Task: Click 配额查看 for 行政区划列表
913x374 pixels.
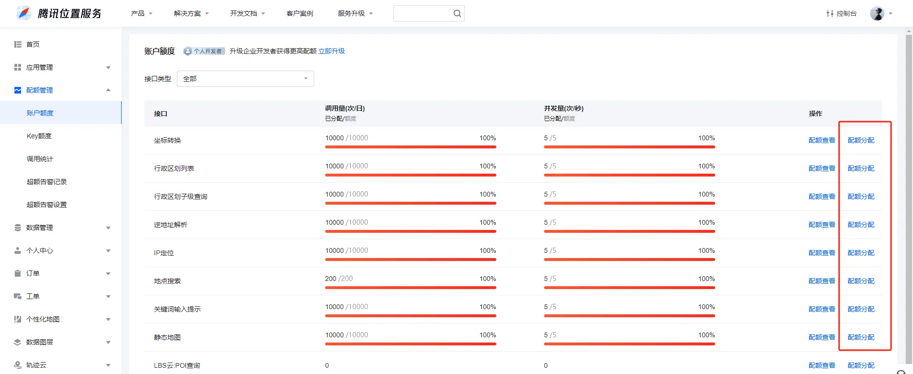Action: pyautogui.click(x=822, y=168)
